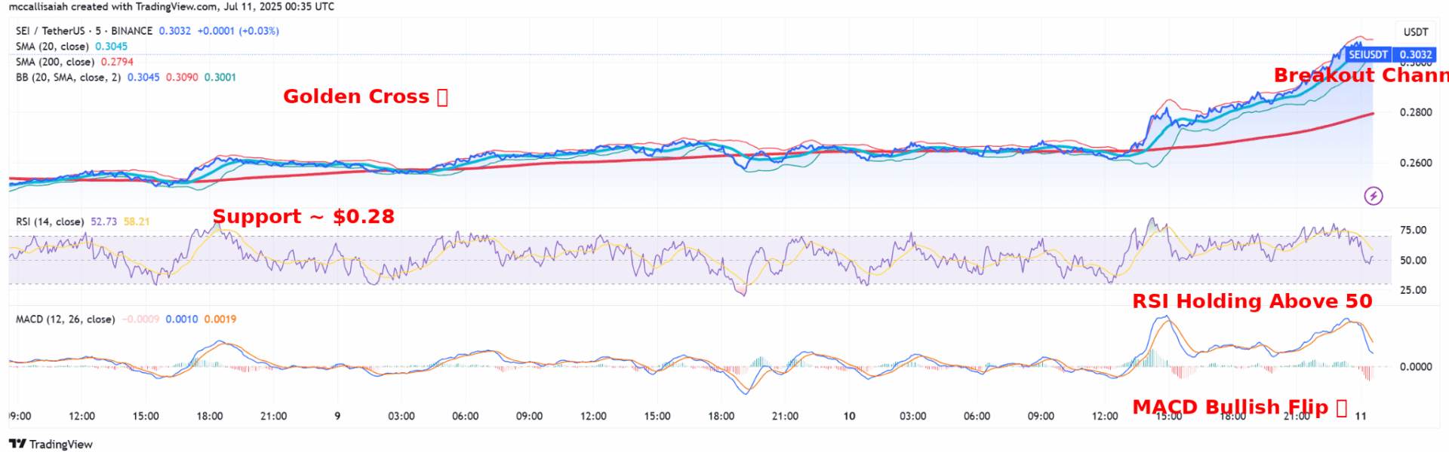
Task: Click the SMA (200, close) legend label
Action: click(55, 62)
